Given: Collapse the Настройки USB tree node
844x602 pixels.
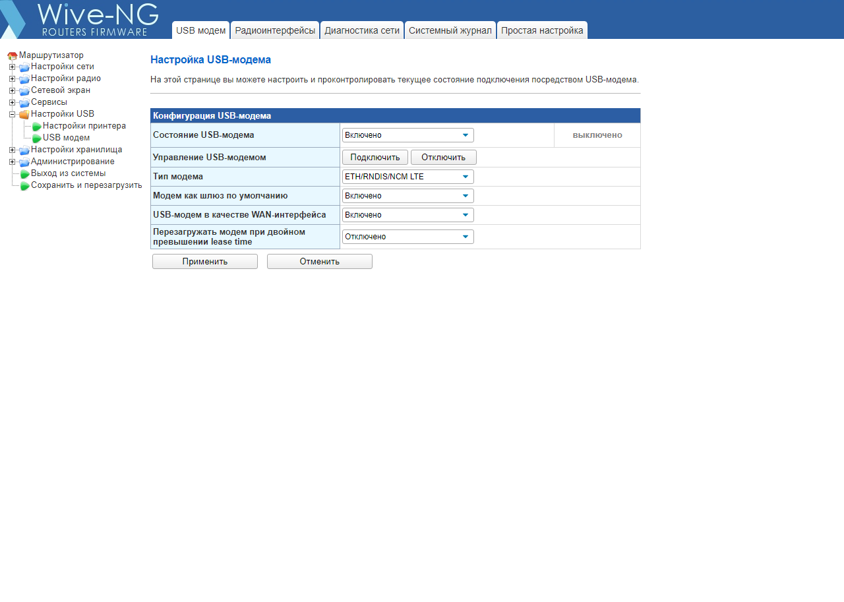Looking at the screenshot, I should click(x=12, y=115).
